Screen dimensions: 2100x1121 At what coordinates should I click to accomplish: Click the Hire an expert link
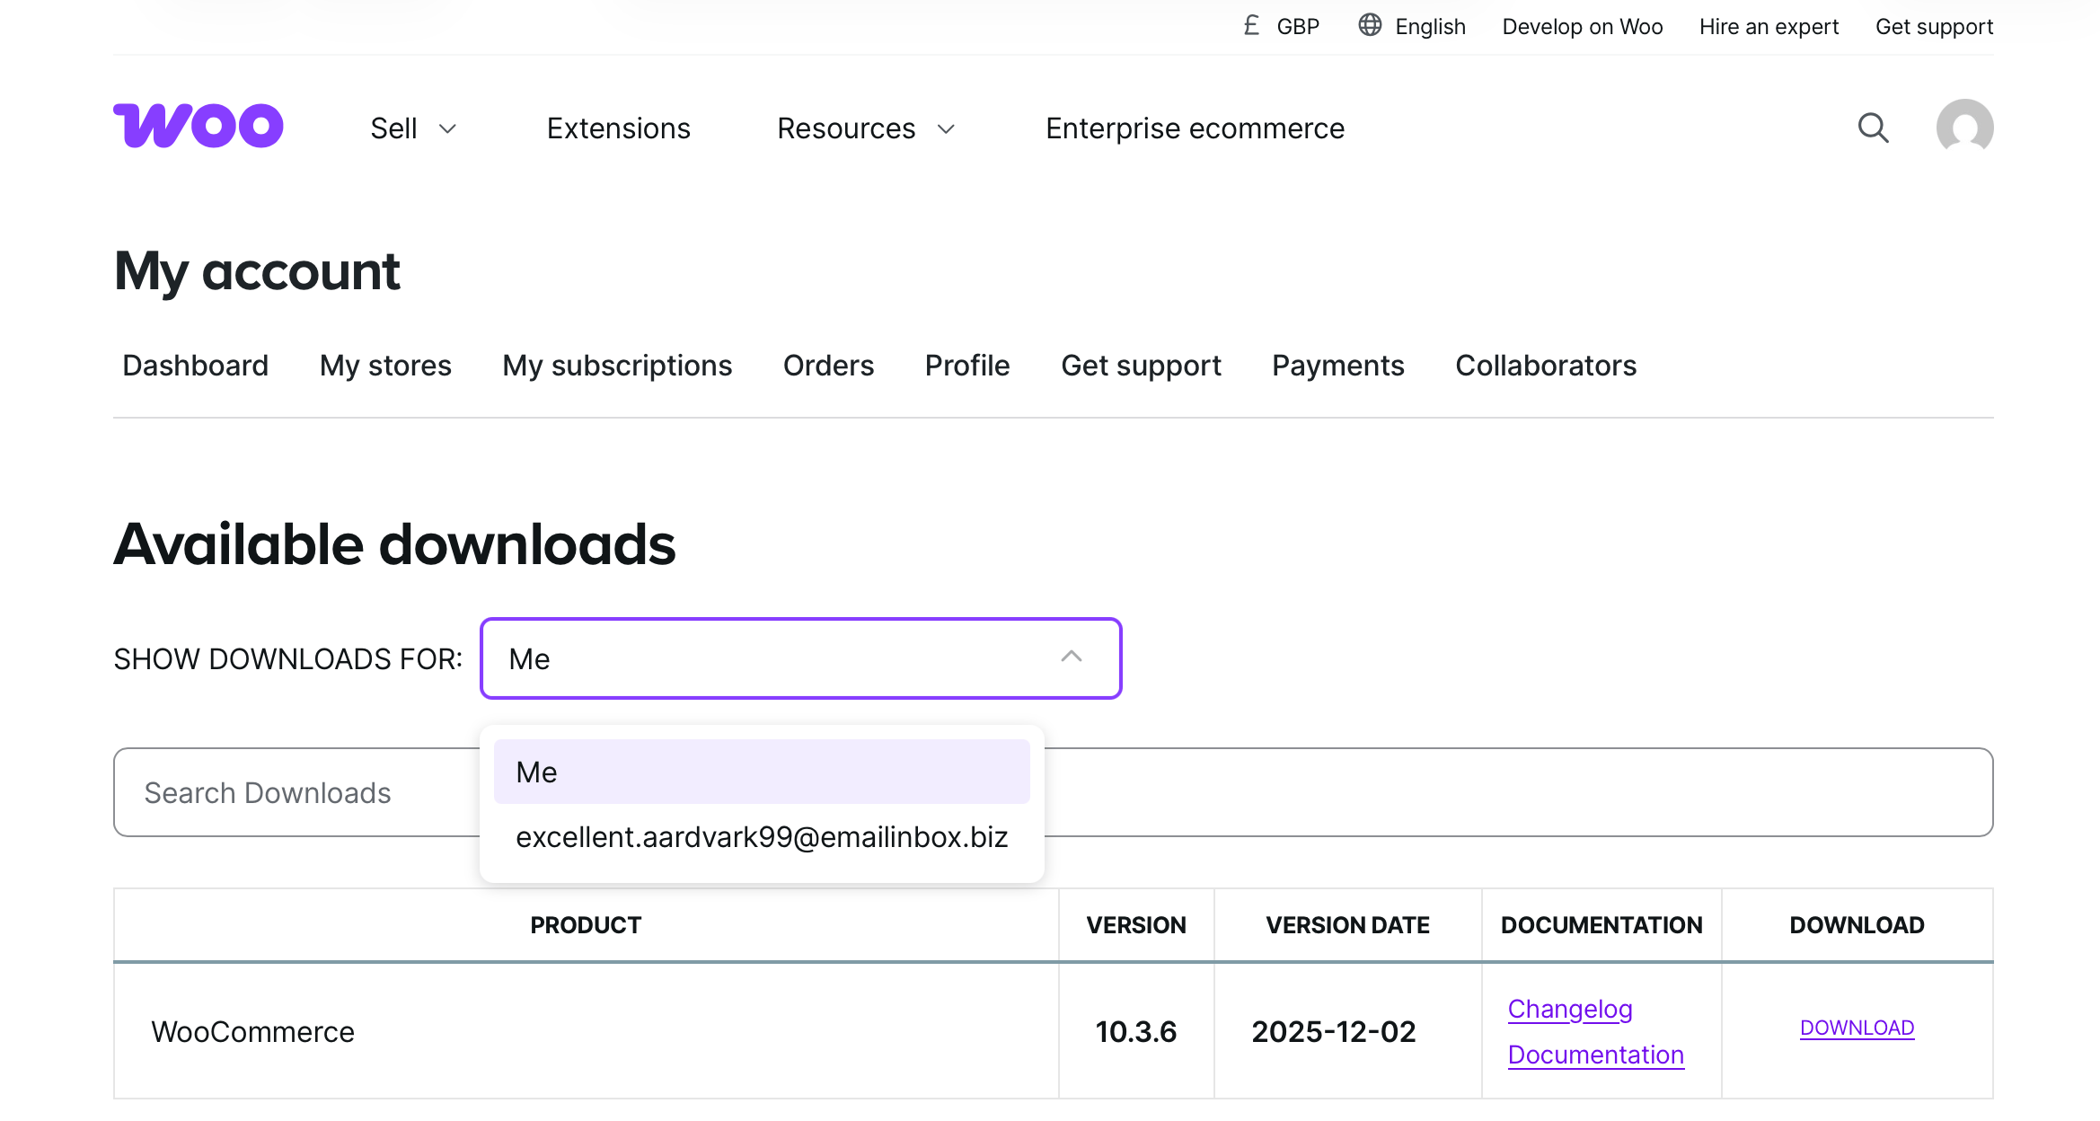coord(1769,27)
